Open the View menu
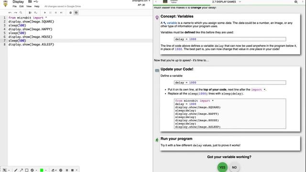The height and width of the screenshot is (172, 306). tap(29, 6)
